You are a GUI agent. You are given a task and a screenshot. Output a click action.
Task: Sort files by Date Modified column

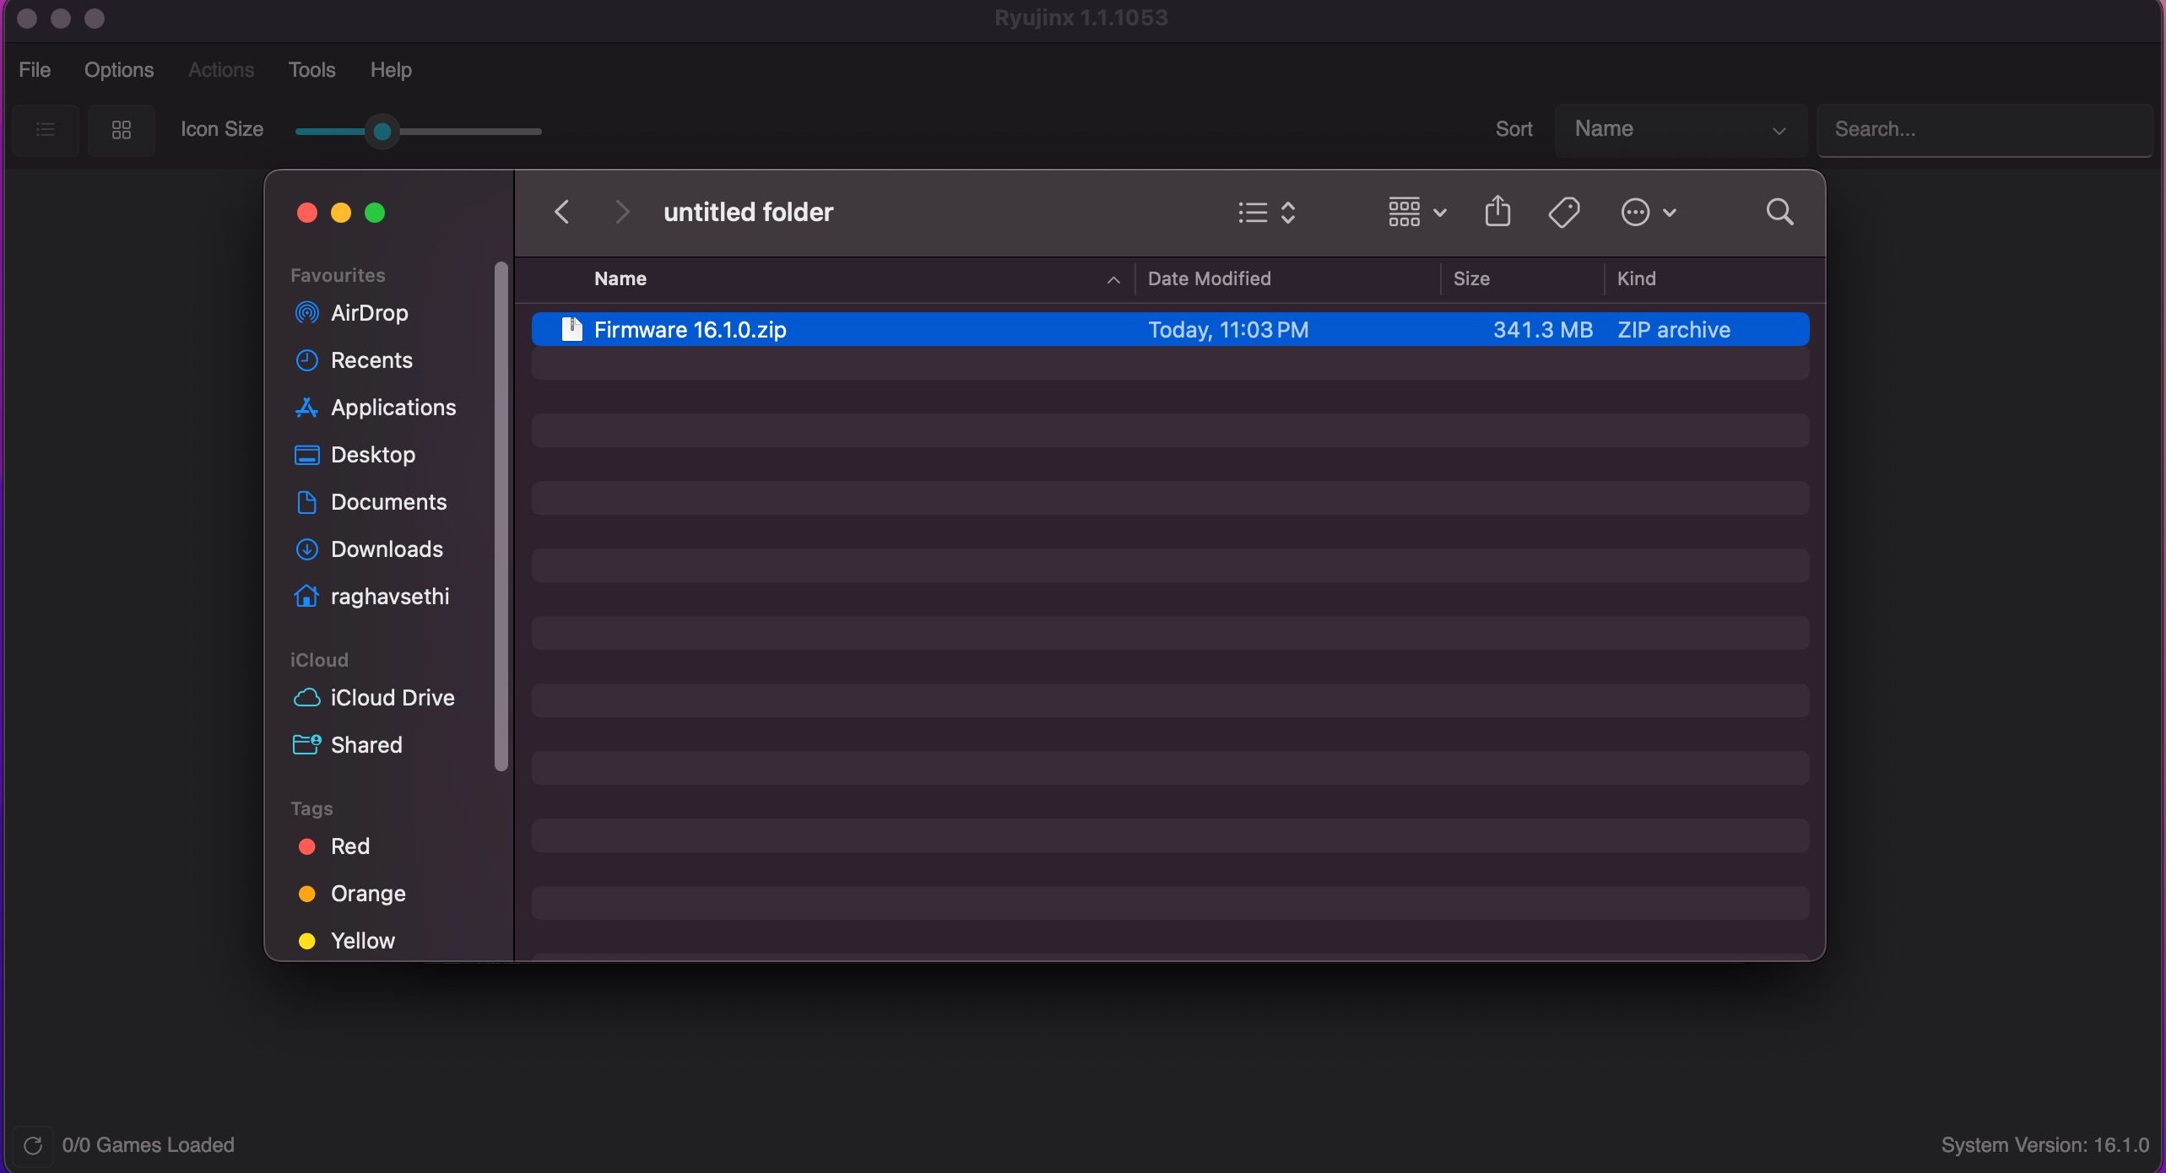1208,278
